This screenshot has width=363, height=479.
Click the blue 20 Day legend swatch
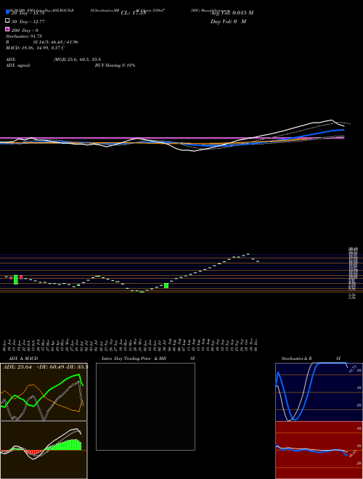[x=7, y=12]
